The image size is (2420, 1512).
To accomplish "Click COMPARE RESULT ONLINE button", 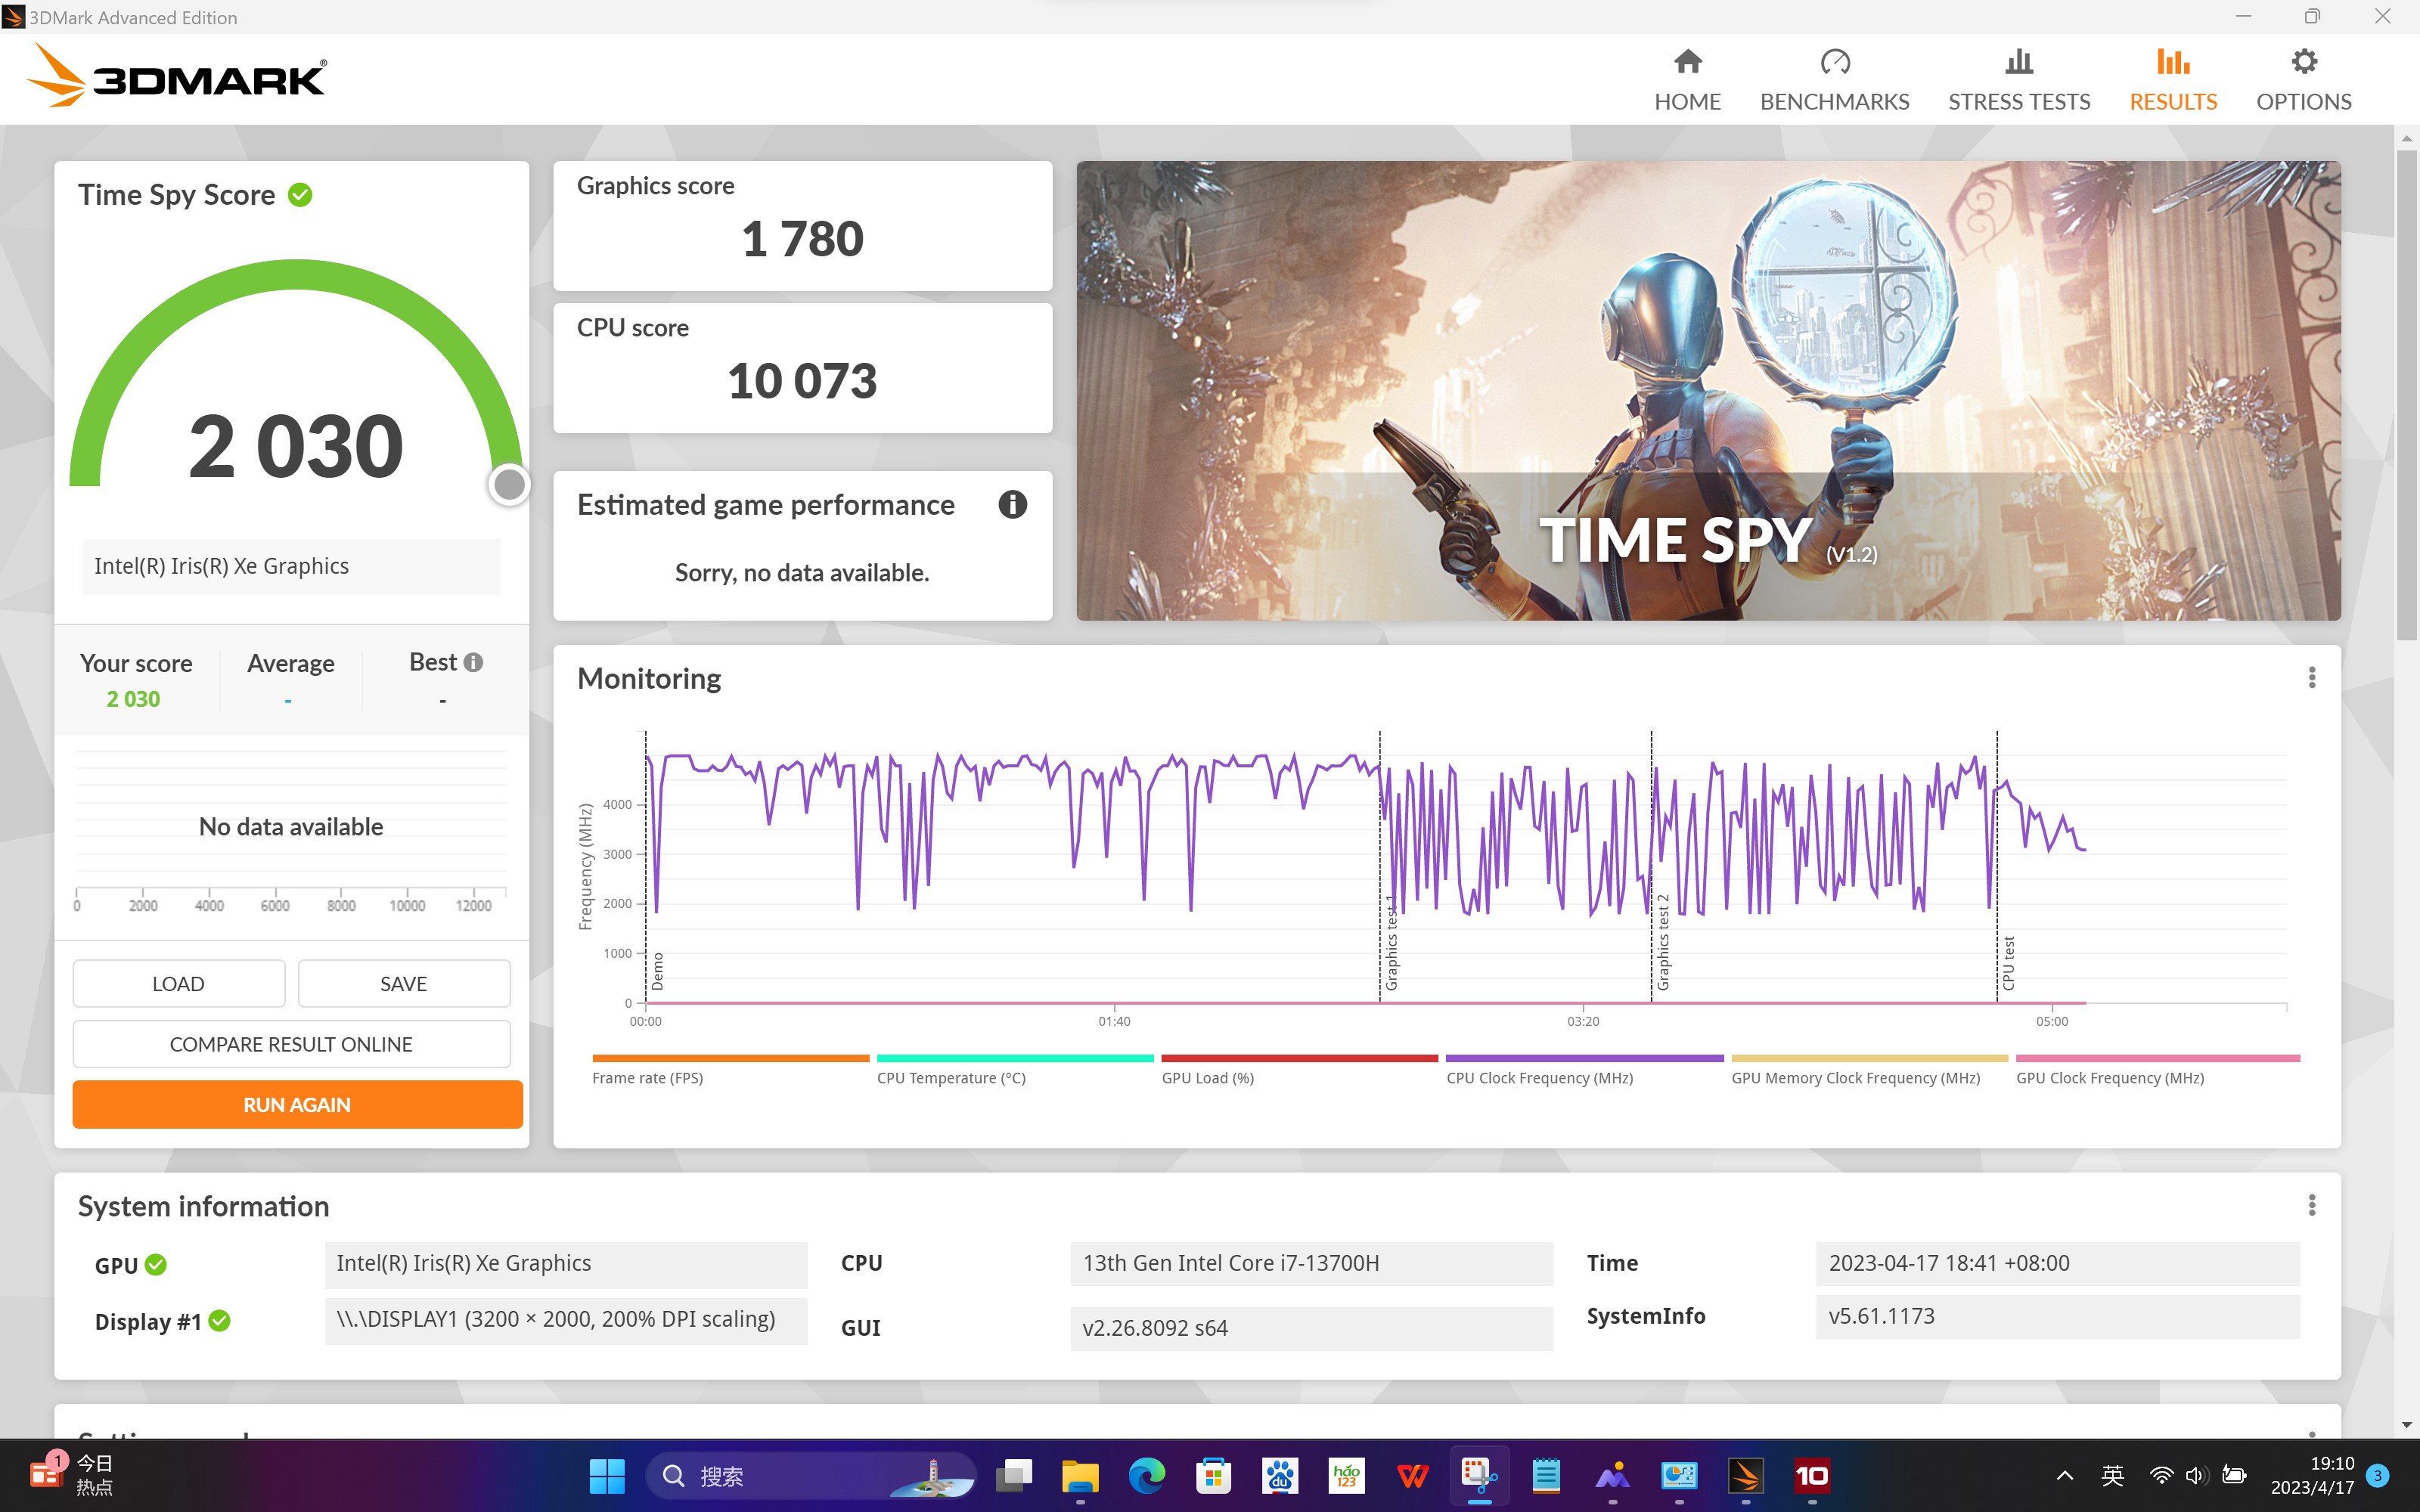I will 291,1044.
